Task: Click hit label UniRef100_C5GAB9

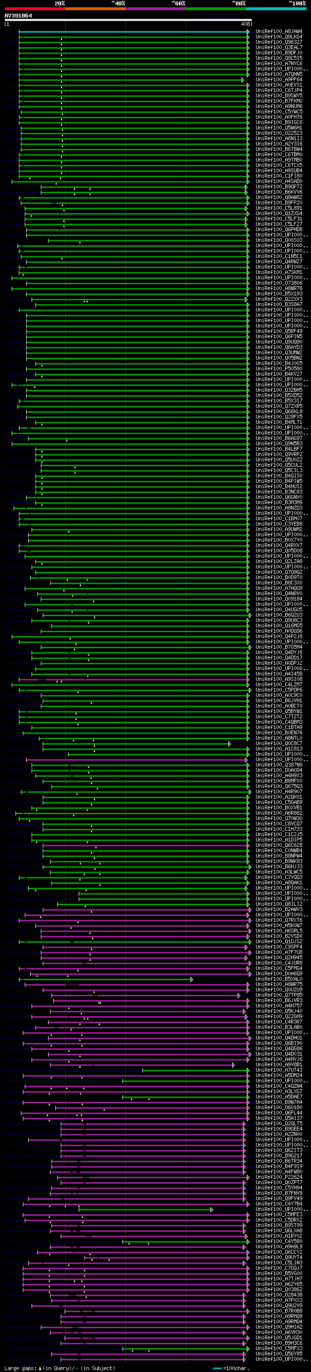Action: click(x=278, y=803)
